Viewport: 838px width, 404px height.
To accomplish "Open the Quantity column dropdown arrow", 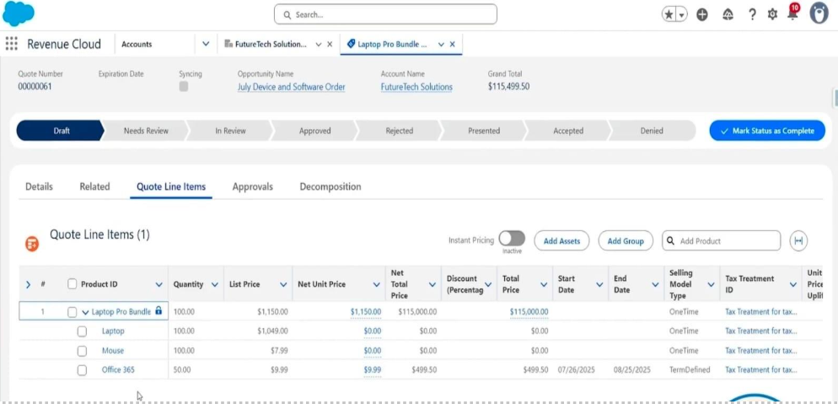I will (215, 285).
